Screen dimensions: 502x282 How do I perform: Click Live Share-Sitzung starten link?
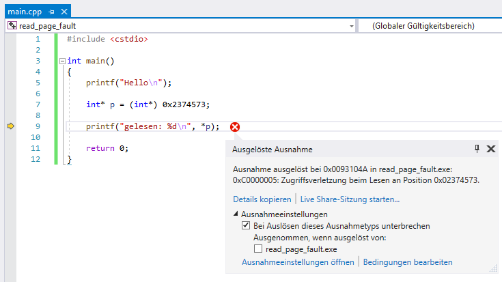coord(350,199)
